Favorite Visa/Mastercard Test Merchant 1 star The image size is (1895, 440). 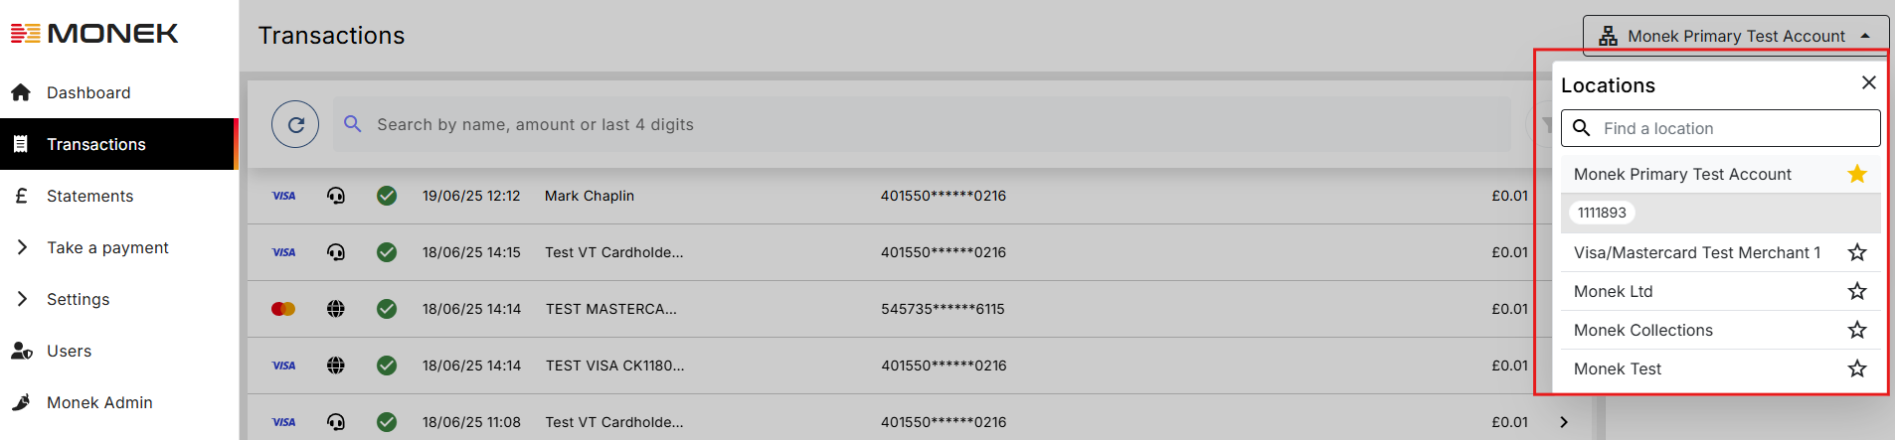tap(1857, 252)
